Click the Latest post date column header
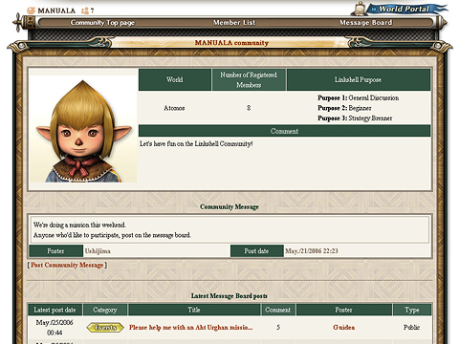 tap(55, 310)
